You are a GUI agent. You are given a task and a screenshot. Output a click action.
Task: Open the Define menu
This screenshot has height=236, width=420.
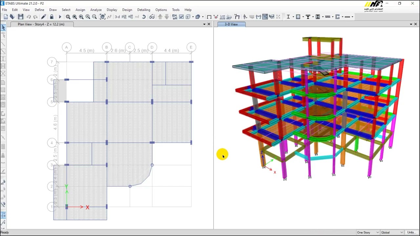pyautogui.click(x=39, y=10)
